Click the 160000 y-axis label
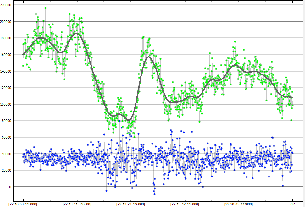Image resolution: width=305 pixels, height=207 pixels. click(6, 55)
